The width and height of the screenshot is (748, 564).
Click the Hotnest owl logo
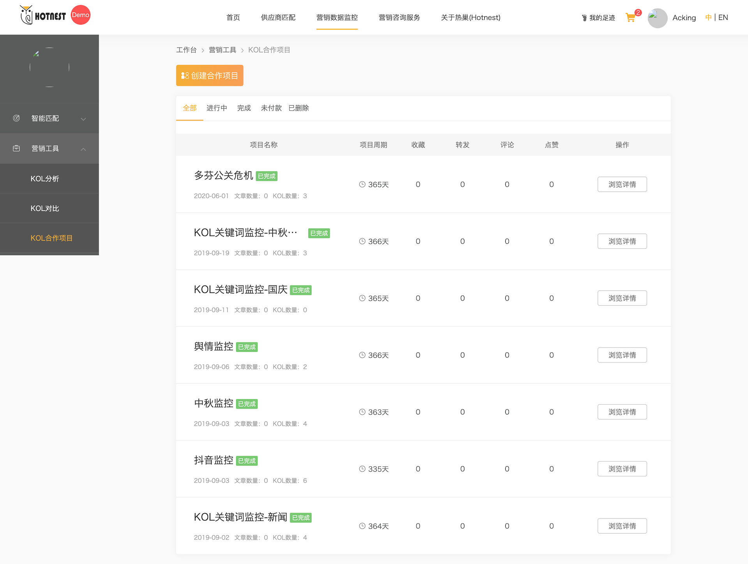[x=27, y=15]
